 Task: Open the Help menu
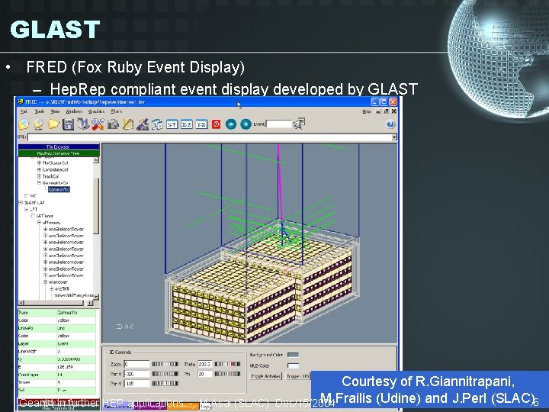(366, 111)
